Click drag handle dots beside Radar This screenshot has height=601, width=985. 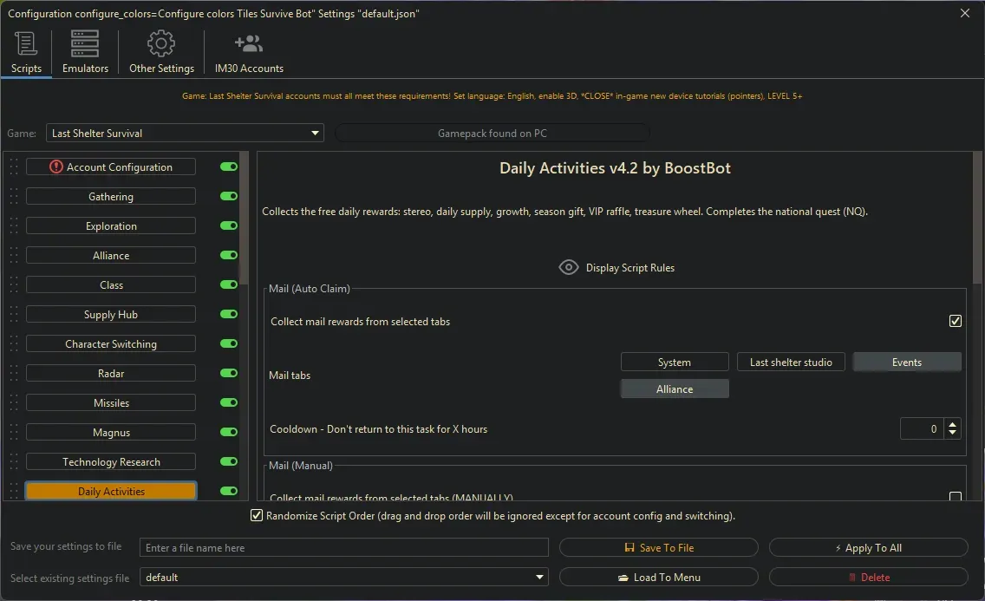(14, 374)
